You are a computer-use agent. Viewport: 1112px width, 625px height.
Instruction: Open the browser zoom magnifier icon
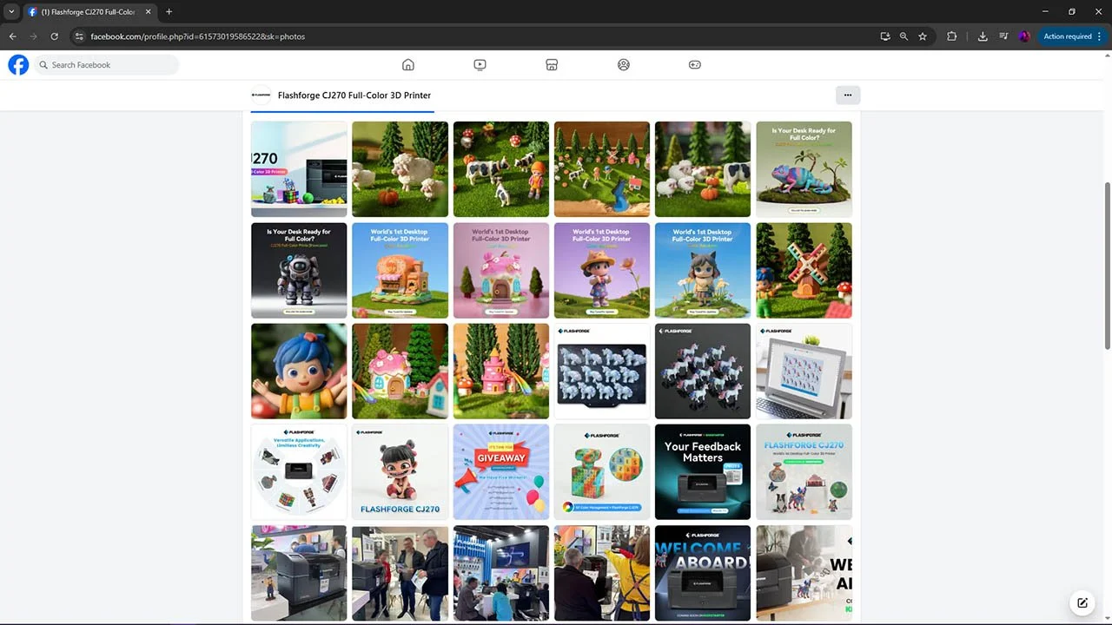click(903, 36)
